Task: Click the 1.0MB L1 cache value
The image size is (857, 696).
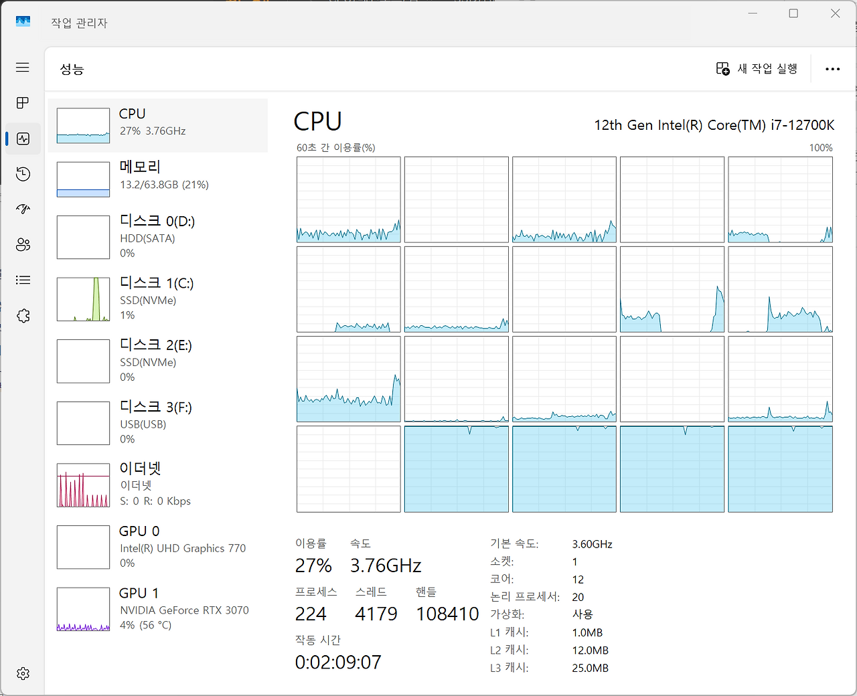Action: click(588, 632)
